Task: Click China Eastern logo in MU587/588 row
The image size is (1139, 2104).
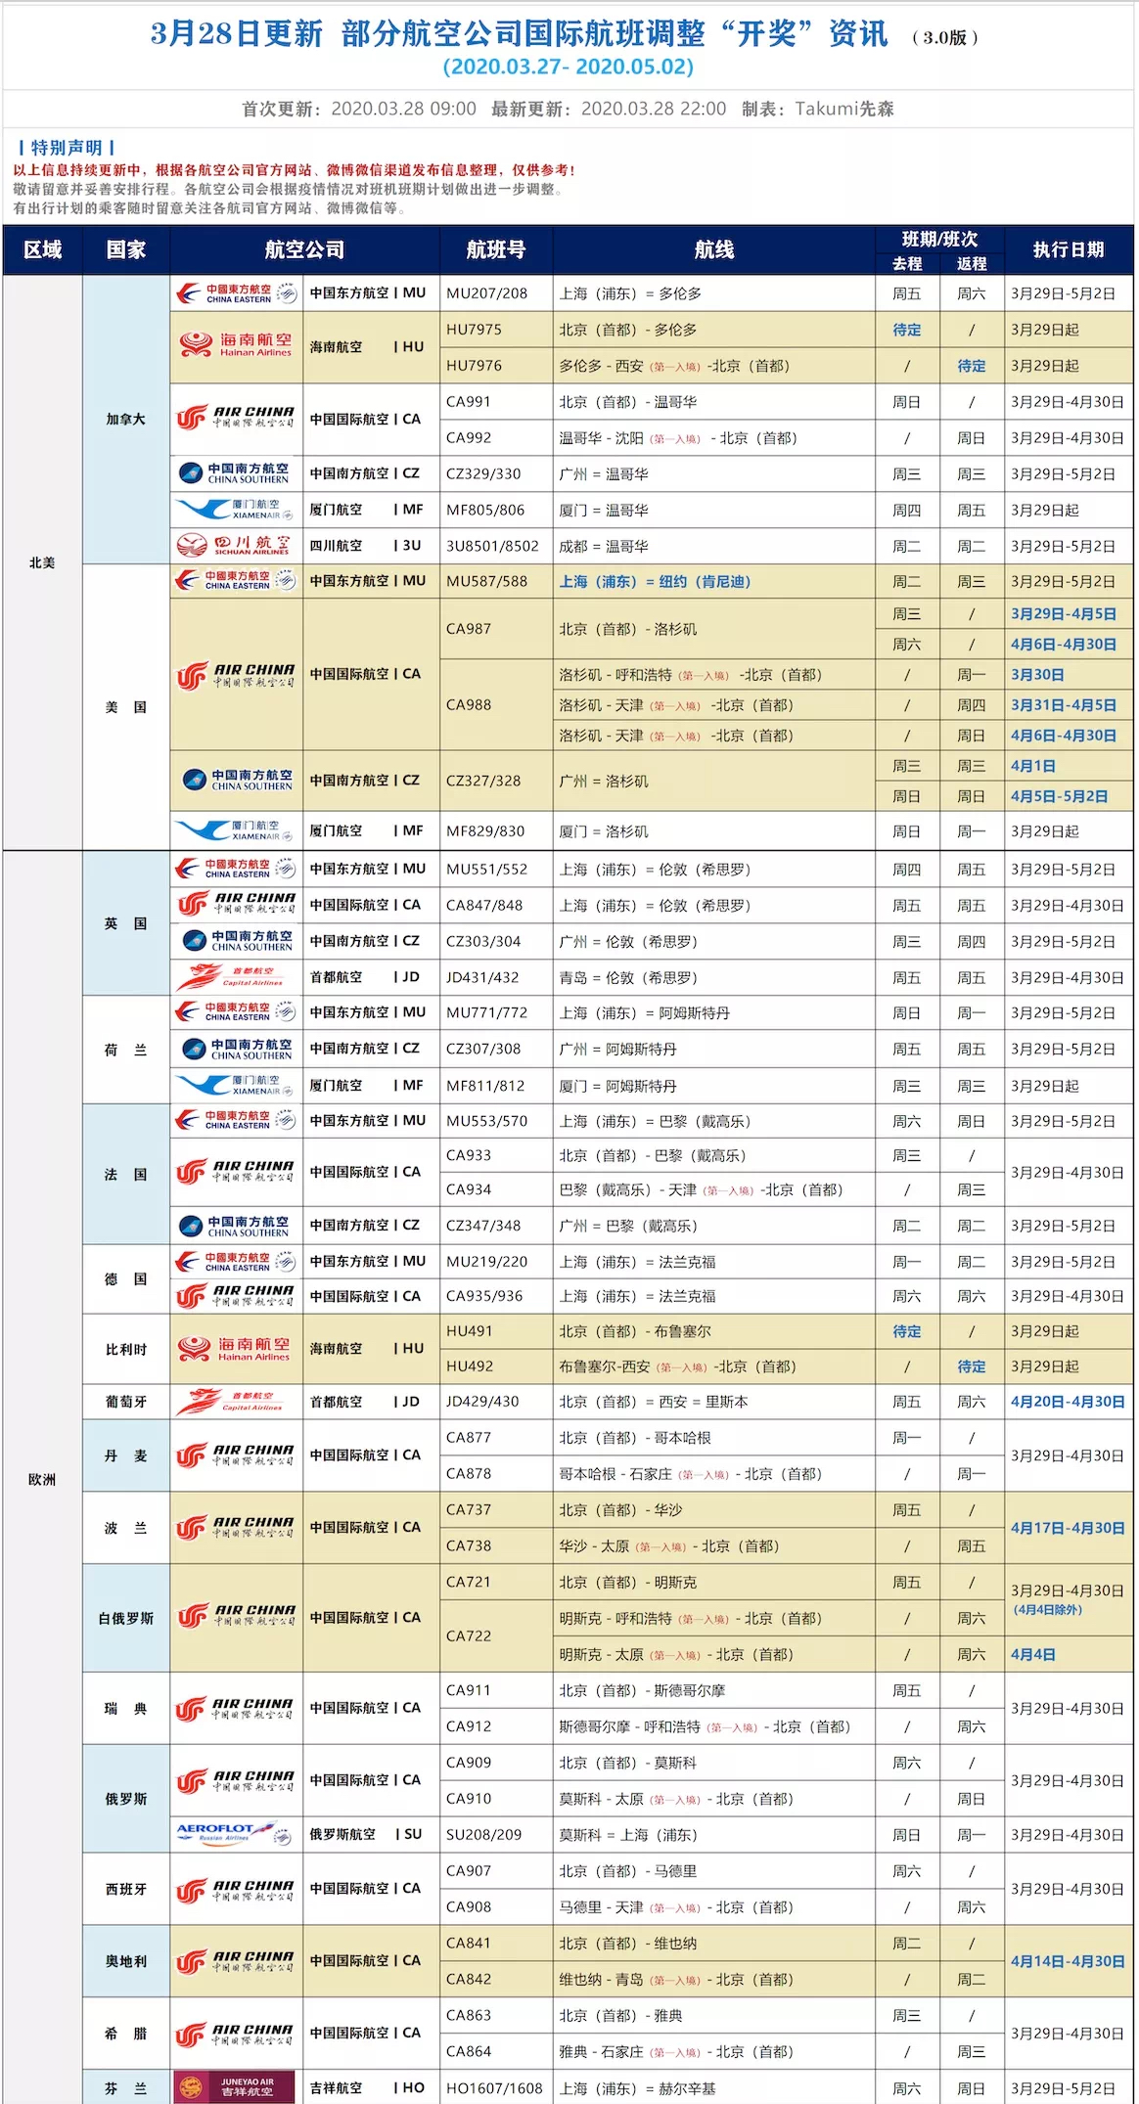Action: [236, 581]
